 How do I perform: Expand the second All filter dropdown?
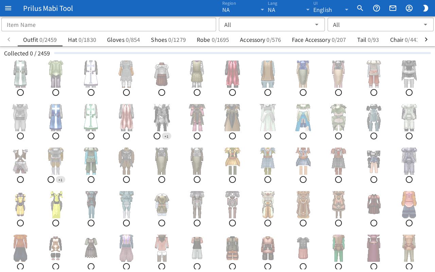pos(381,24)
